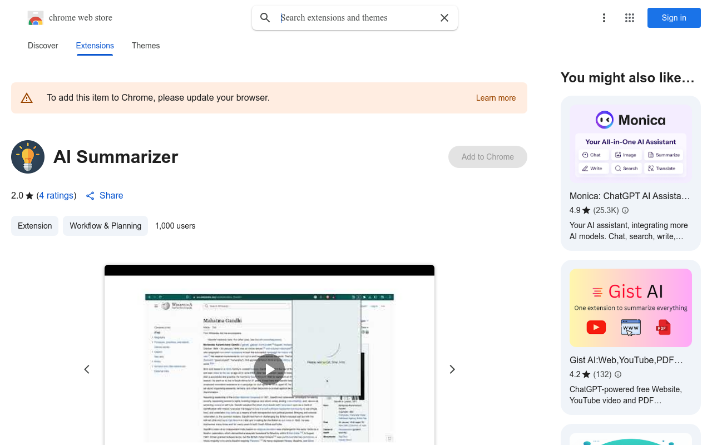Switch to the Extensions tab
The width and height of the screenshot is (712, 445).
95,46
